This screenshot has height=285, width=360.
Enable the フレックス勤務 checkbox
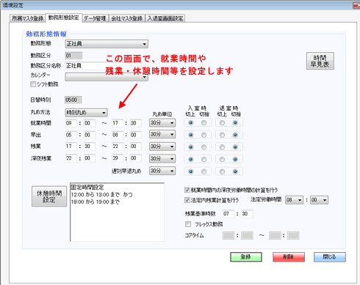188,224
